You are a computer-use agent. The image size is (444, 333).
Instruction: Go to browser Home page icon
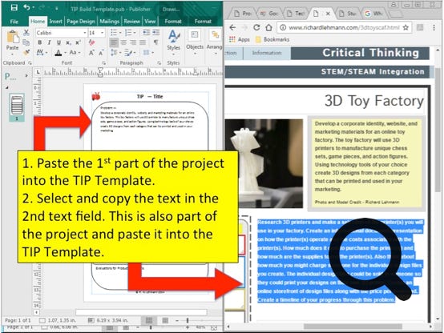tap(268, 27)
